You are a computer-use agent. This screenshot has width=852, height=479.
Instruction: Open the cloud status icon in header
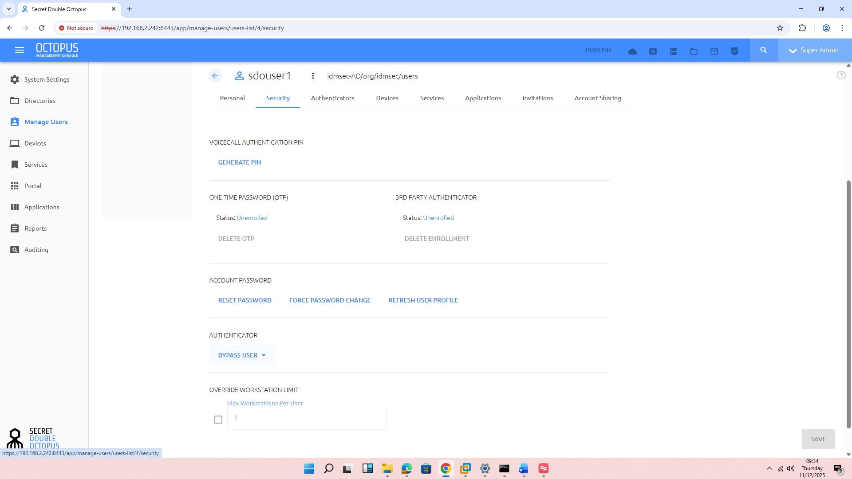point(632,51)
